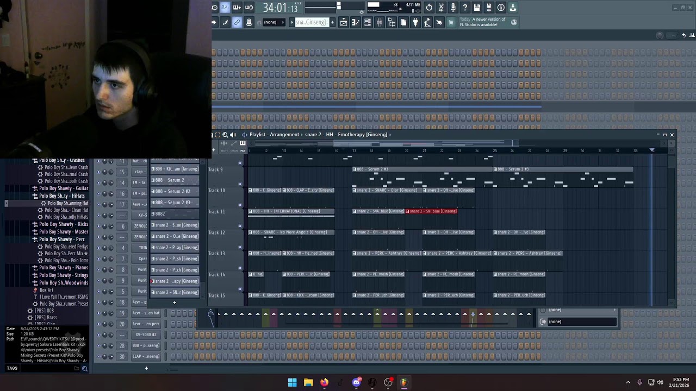This screenshot has height=391, width=696.
Task: Click the browser search magnifier icon
Action: 84,368
